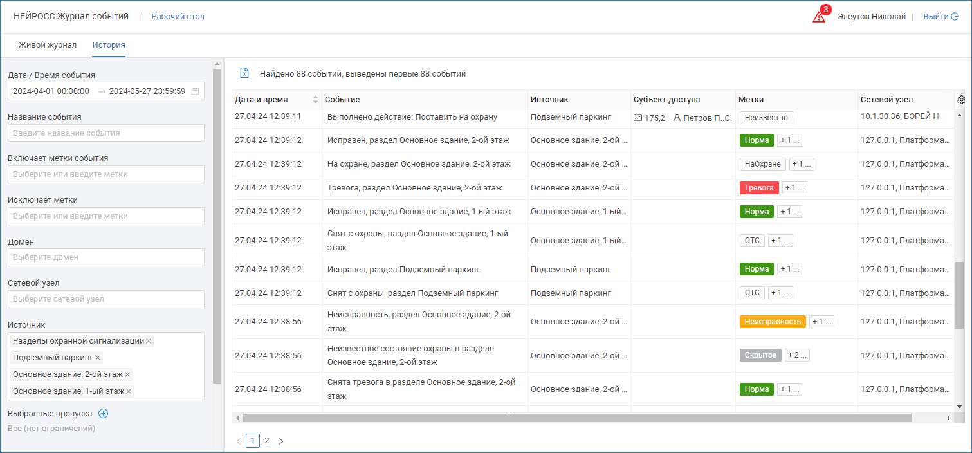The image size is (972, 453).
Task: Open 'Рабочий стол' link
Action: click(x=178, y=17)
